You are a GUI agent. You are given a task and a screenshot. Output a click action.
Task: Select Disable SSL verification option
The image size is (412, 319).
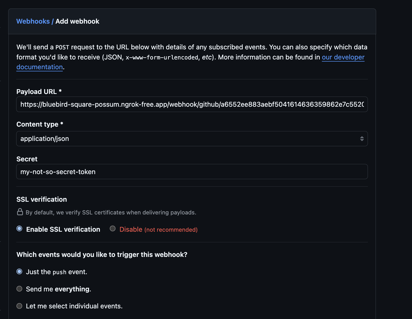click(112, 229)
